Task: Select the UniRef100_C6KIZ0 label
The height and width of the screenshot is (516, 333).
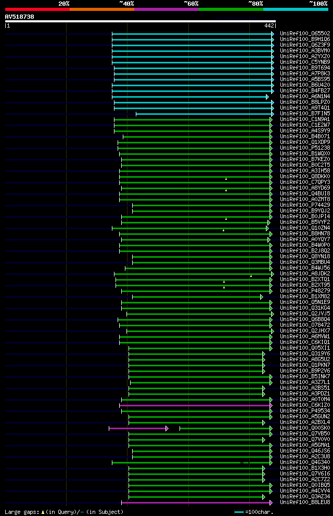Action: tap(305, 405)
